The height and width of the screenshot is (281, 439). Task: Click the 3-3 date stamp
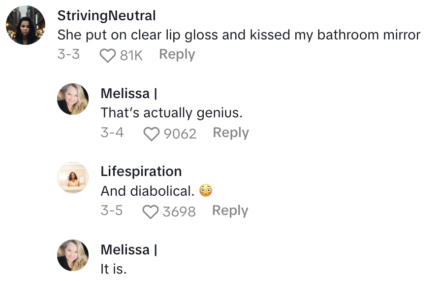(68, 54)
